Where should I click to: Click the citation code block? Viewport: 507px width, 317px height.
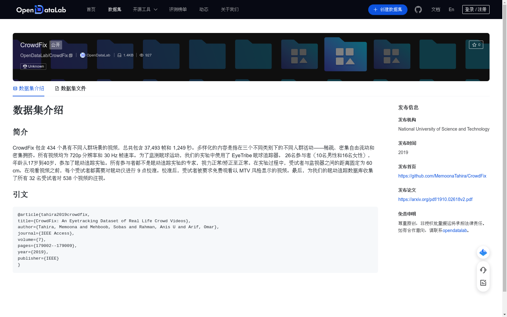coord(195,240)
